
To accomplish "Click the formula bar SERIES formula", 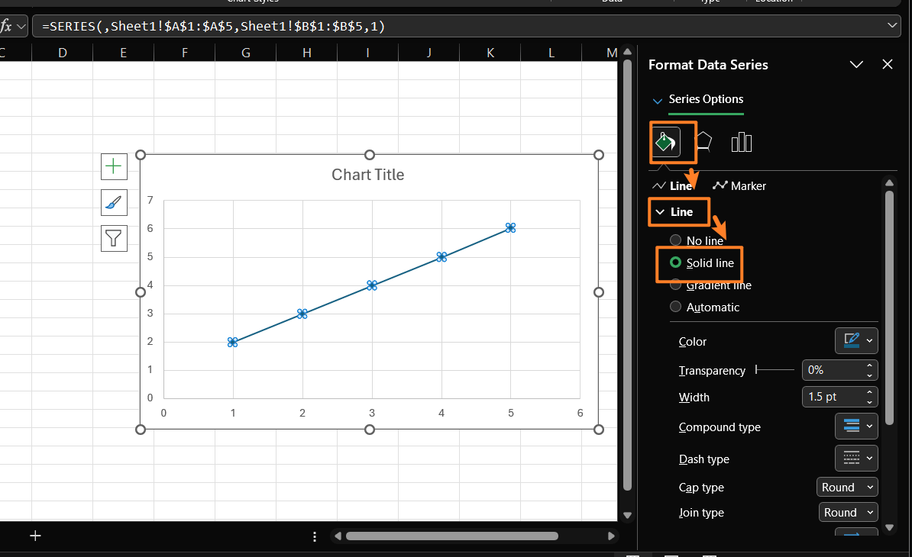I will (x=213, y=26).
